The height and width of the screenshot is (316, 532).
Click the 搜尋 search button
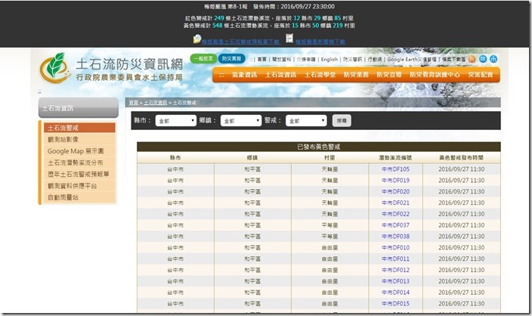(x=342, y=121)
